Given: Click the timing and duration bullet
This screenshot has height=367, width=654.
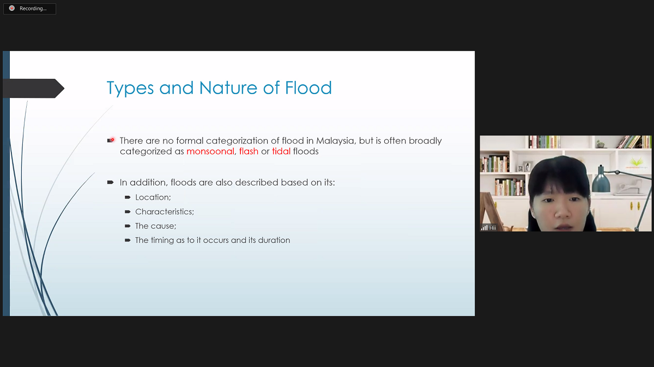Looking at the screenshot, I should 213,240.
